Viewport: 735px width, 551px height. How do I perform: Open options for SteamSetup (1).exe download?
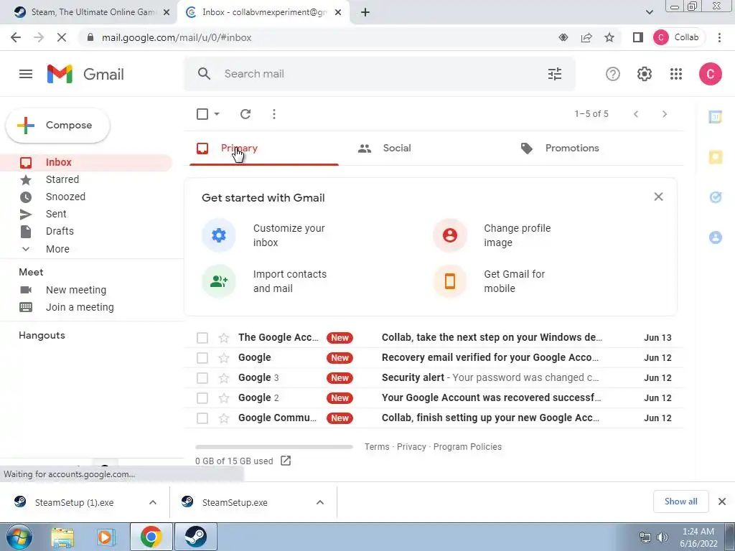point(153,502)
